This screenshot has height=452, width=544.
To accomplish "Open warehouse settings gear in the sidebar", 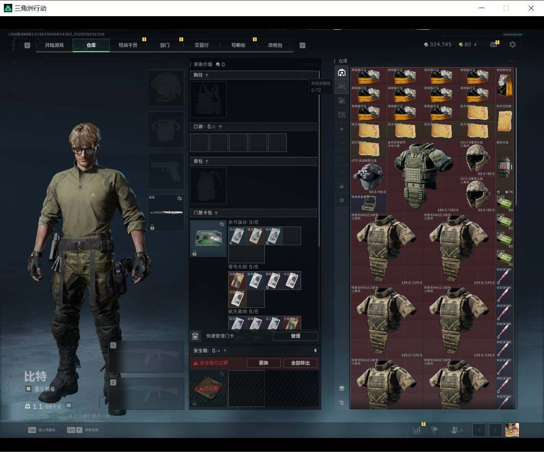I will (341, 200).
